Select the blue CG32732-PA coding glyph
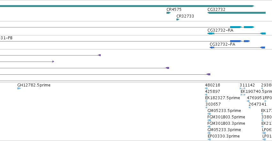Image resolution: width=272 pixels, height=141 pixels. (237, 48)
